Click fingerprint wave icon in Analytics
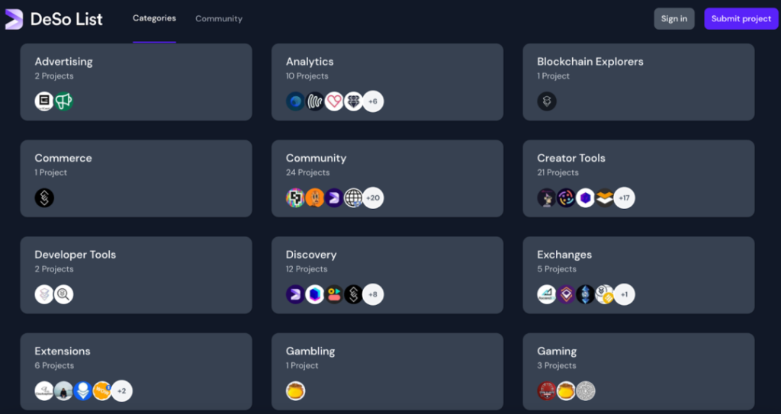This screenshot has width=781, height=414. pos(315,101)
